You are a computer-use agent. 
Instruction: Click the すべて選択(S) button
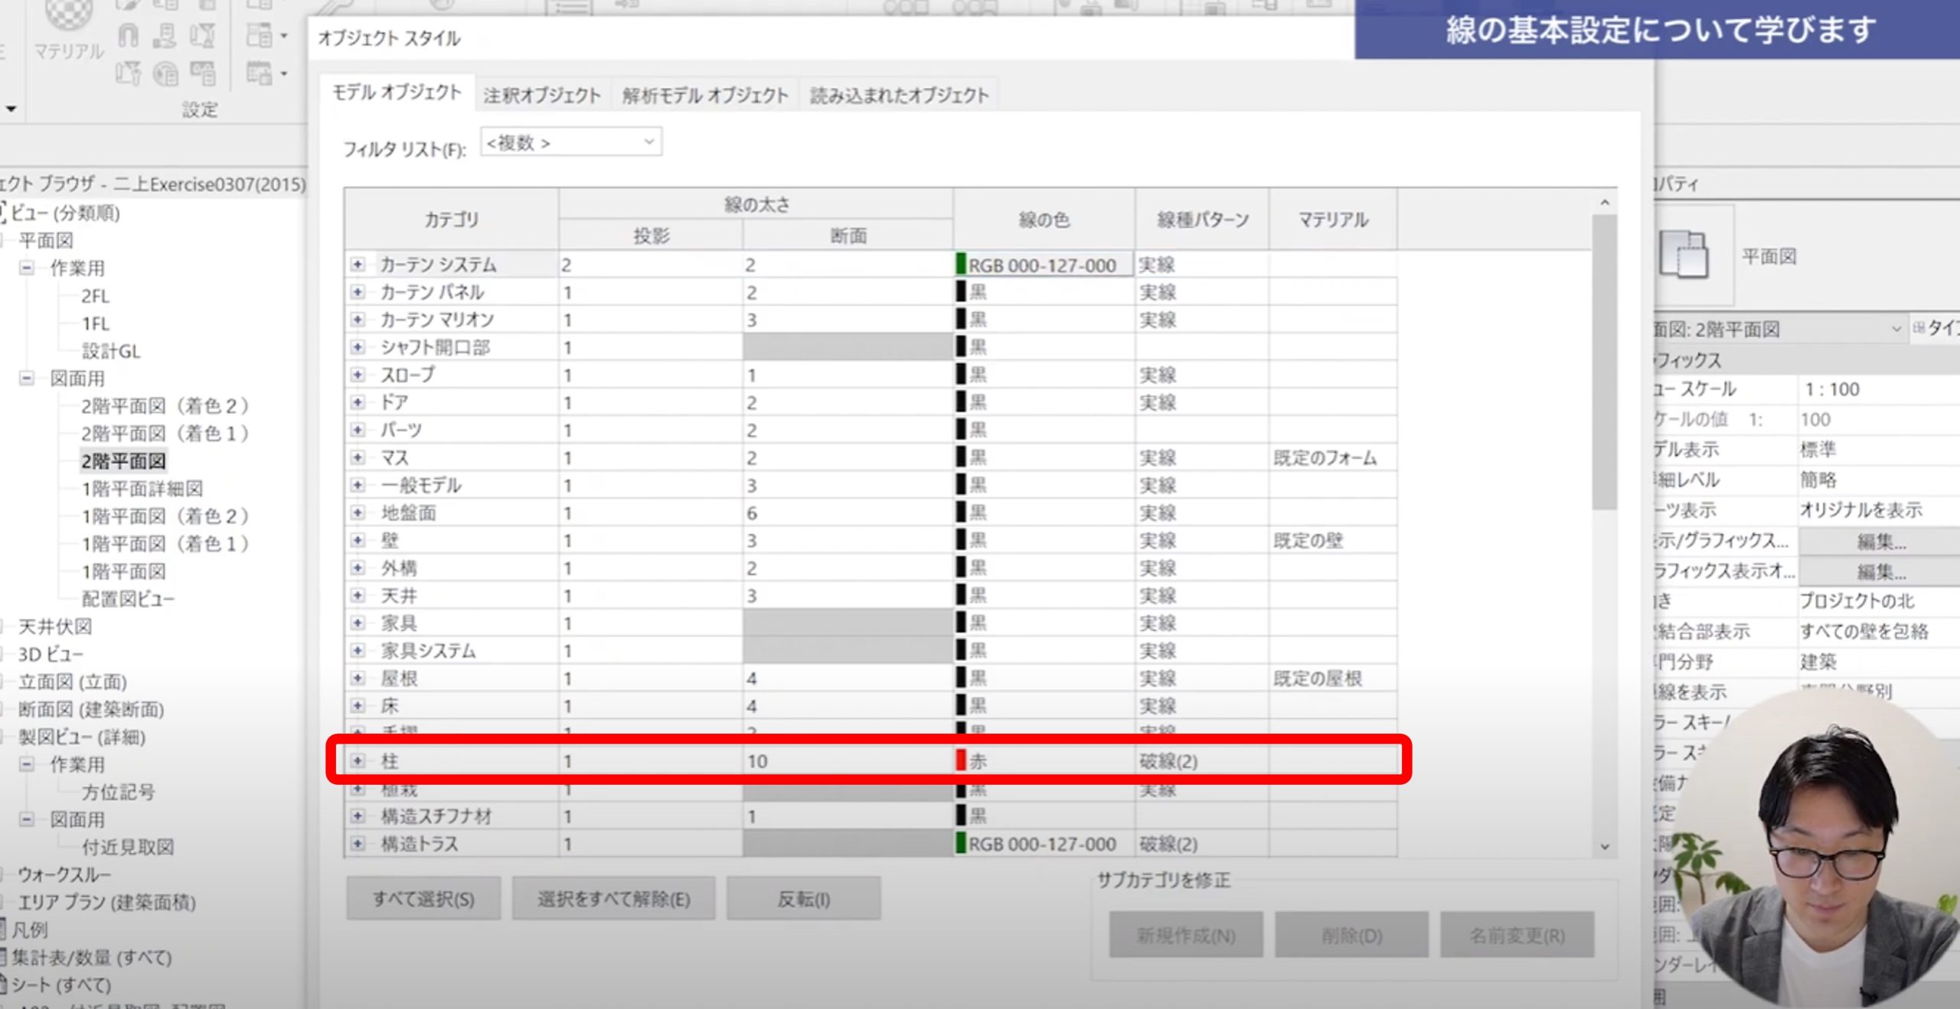423,899
